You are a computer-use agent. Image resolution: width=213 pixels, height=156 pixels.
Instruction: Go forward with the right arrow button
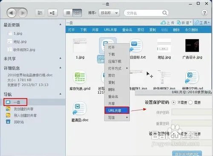pyautogui.click(x=22, y=13)
